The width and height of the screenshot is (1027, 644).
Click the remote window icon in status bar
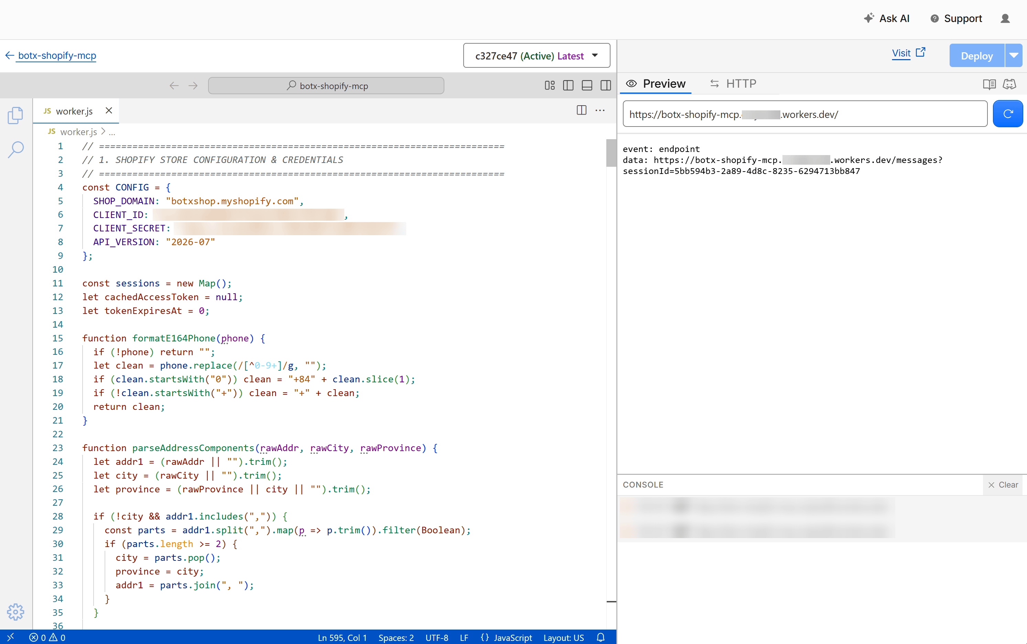11,637
